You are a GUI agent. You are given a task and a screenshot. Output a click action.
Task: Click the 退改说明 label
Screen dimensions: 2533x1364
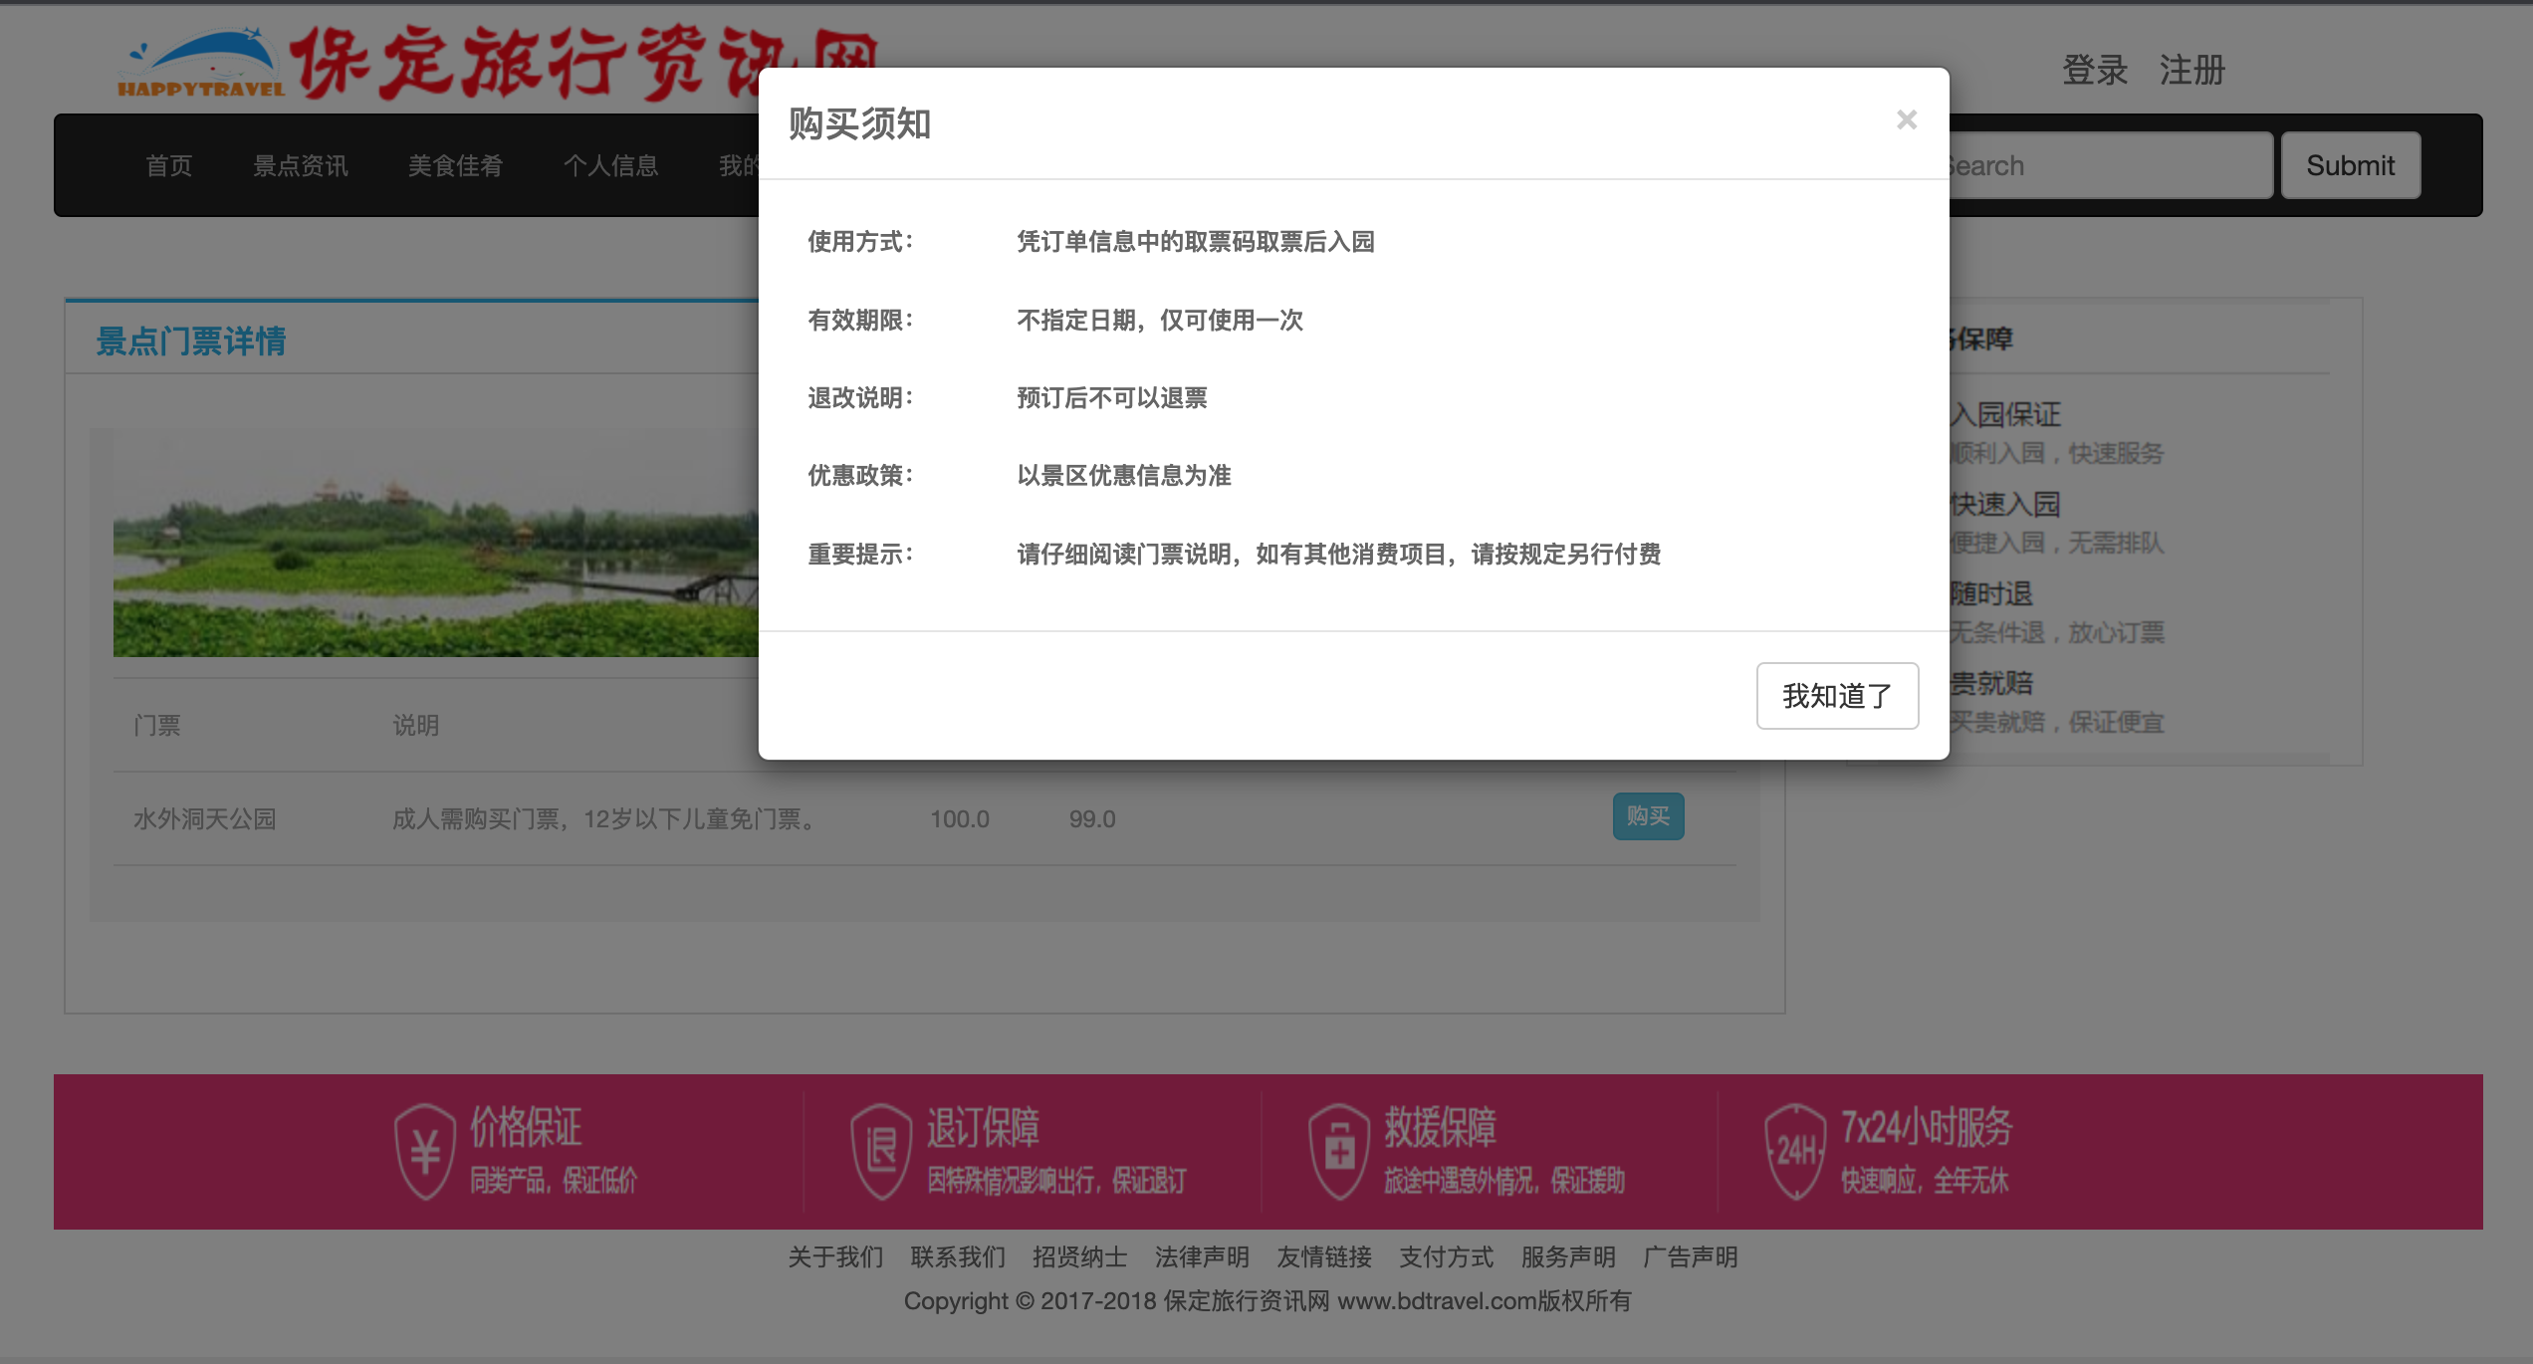pos(860,397)
